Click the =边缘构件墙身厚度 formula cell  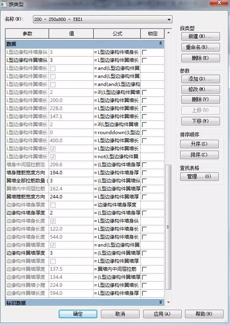[117, 205]
